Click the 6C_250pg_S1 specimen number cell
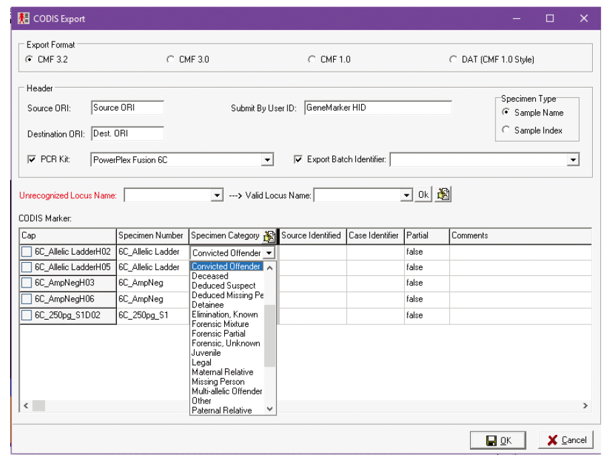Viewport: 613px width, 465px height. tap(153, 315)
